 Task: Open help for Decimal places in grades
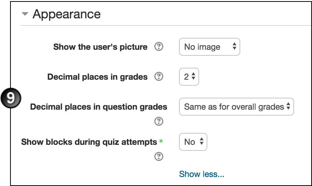(x=159, y=77)
